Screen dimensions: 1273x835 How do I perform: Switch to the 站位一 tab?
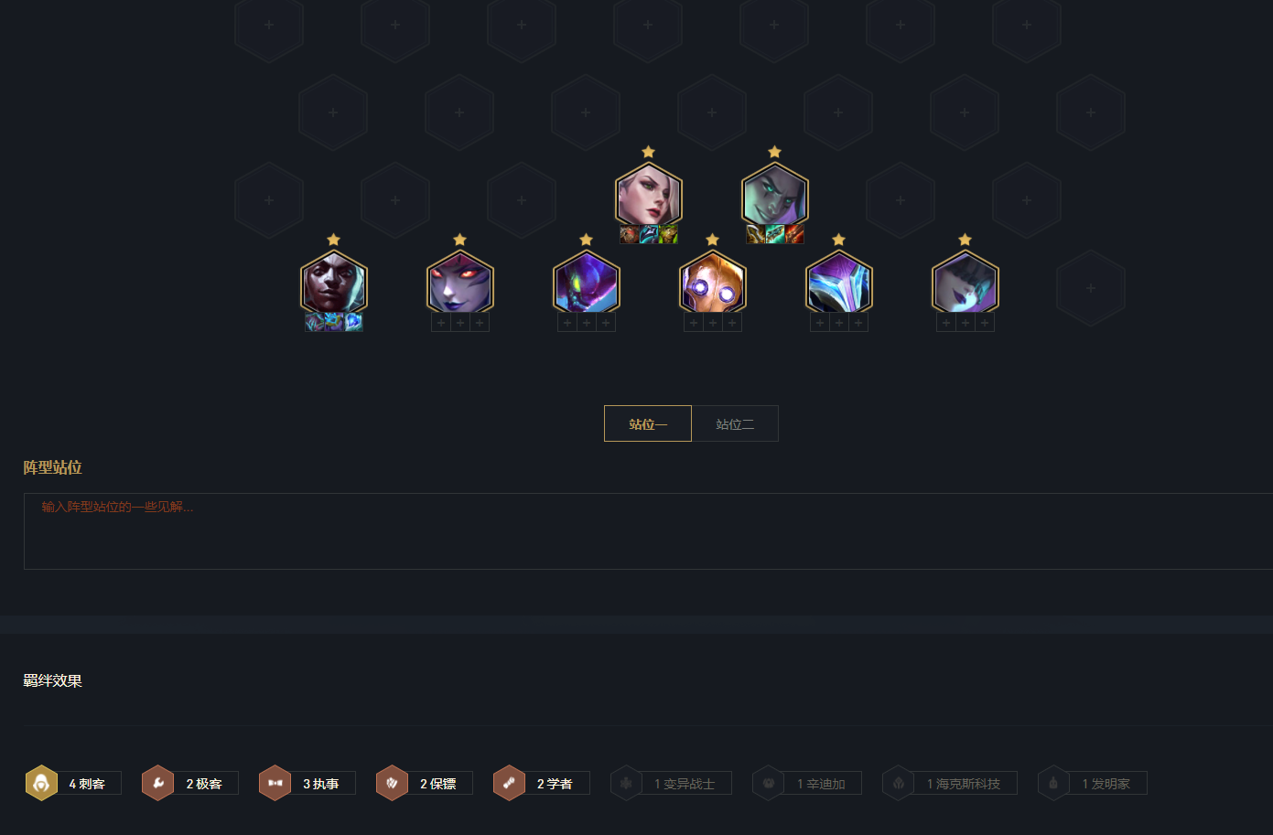[x=648, y=423]
